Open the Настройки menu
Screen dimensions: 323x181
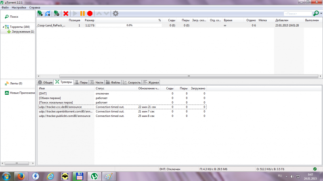pyautogui.click(x=19, y=7)
